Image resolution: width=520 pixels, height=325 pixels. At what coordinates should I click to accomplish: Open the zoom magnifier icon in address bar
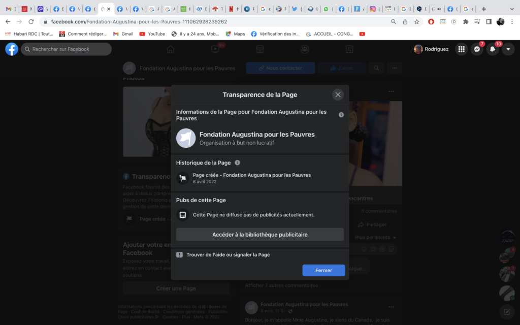(x=394, y=21)
